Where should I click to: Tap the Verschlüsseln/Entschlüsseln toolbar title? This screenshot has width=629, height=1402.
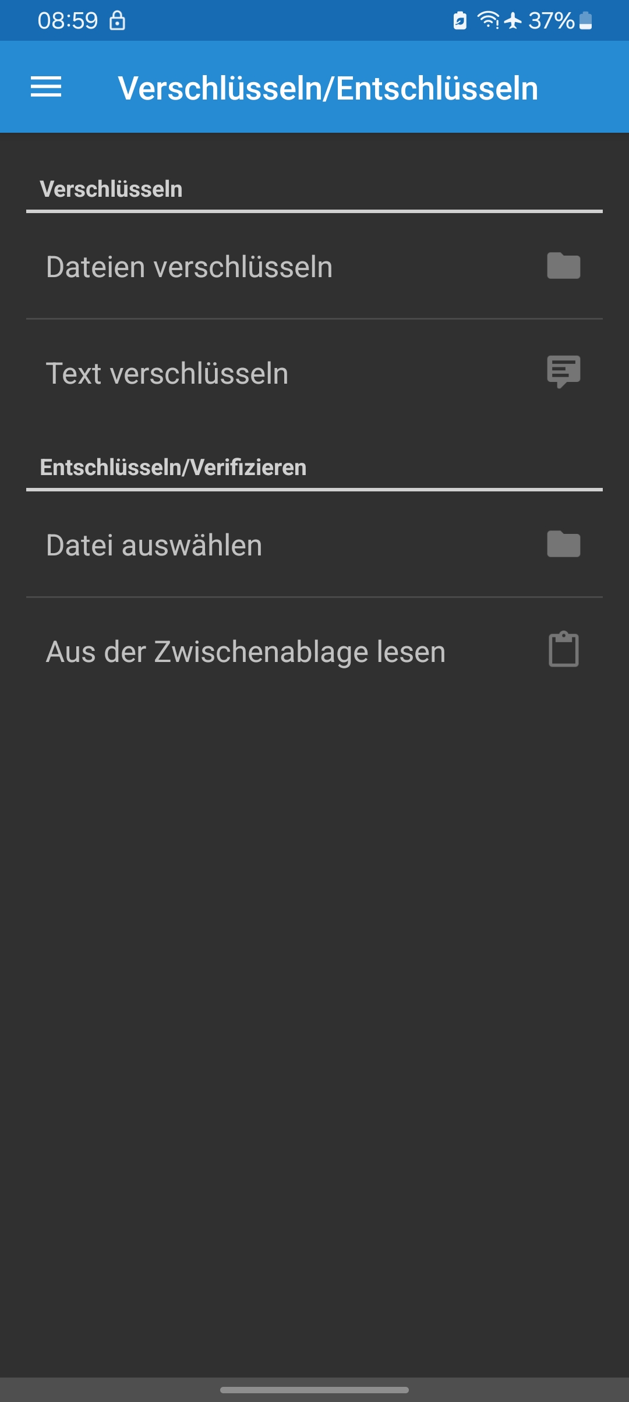point(328,88)
